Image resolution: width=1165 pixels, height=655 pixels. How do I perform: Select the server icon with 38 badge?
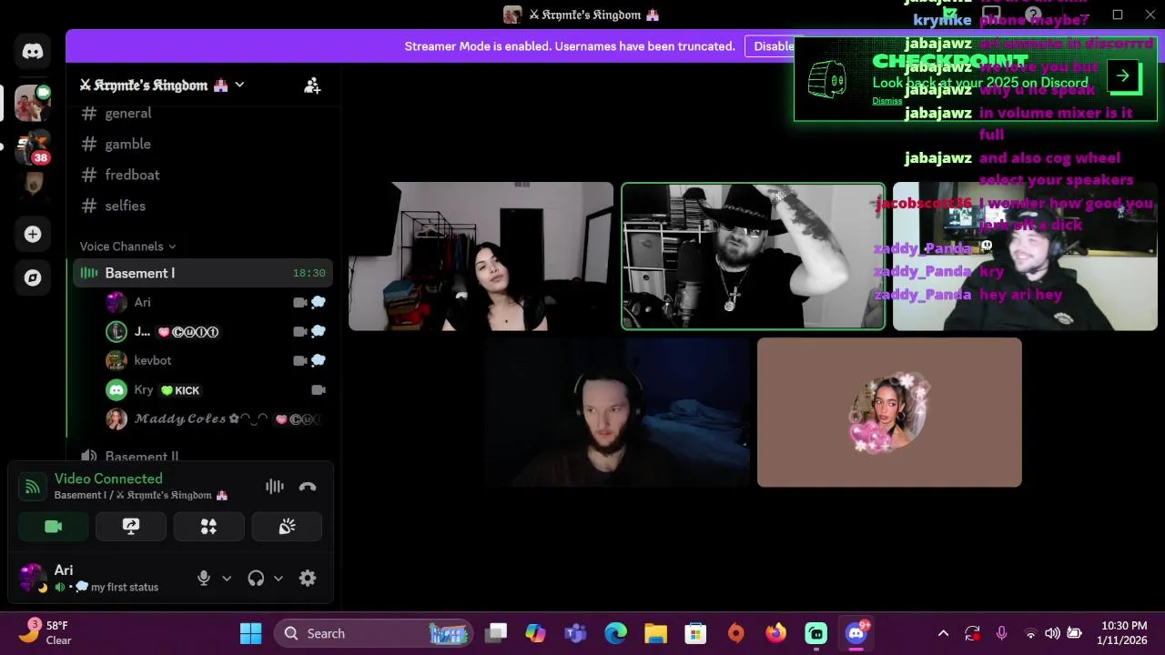(33, 147)
